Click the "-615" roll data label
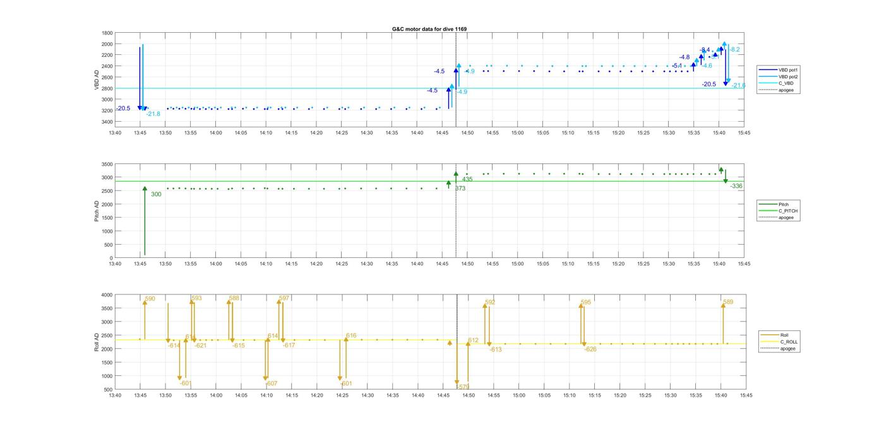 tap(239, 346)
